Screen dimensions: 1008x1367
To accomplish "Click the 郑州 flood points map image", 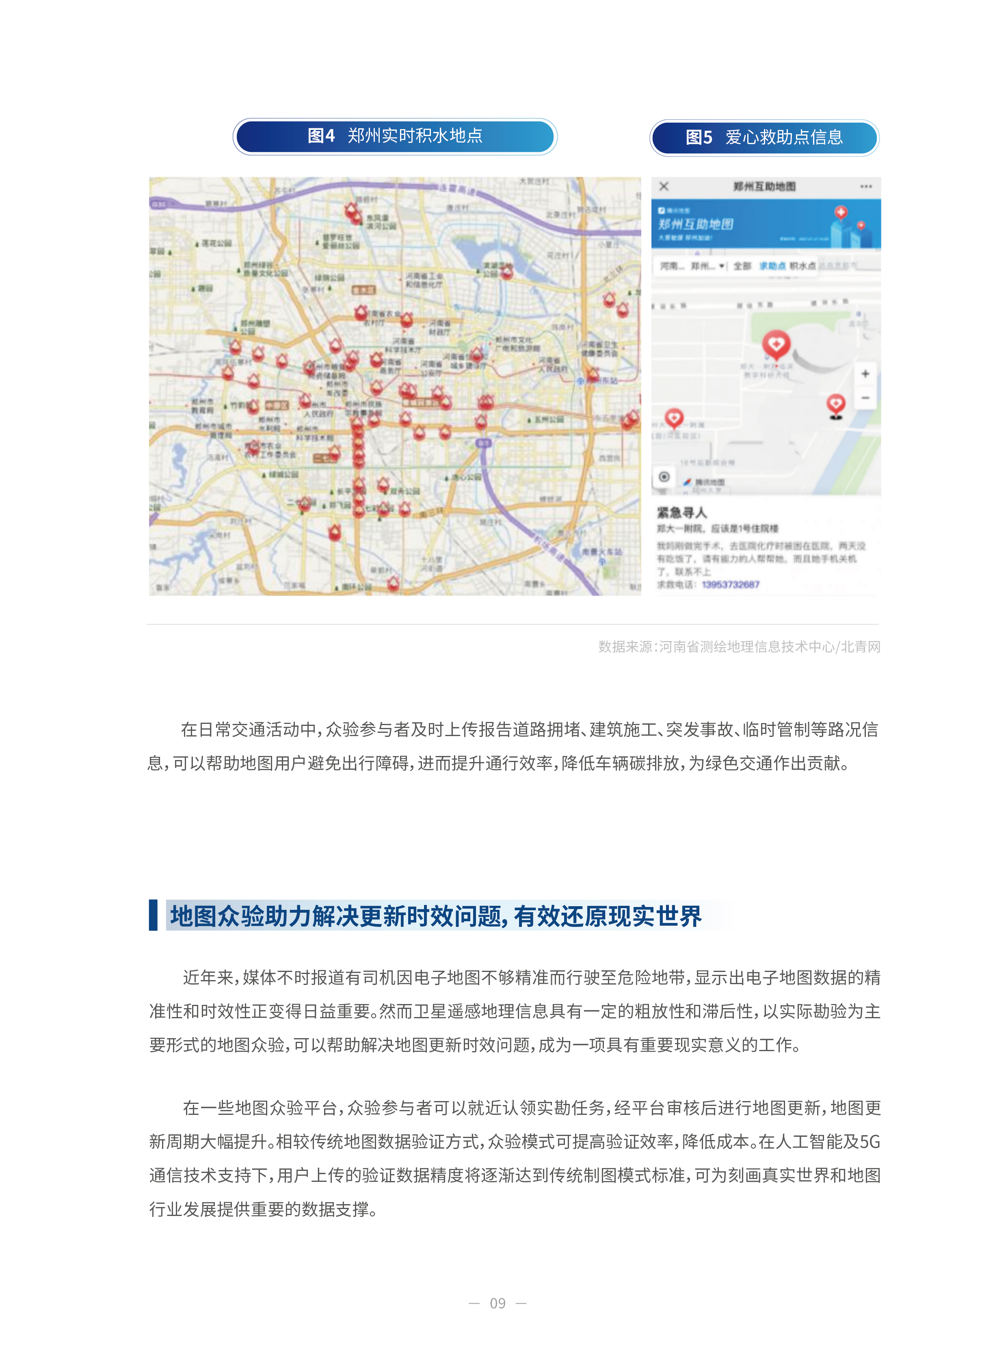I will point(395,386).
